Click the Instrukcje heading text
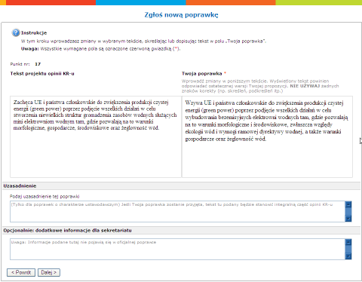This screenshot has height=282, width=362. [x=34, y=32]
